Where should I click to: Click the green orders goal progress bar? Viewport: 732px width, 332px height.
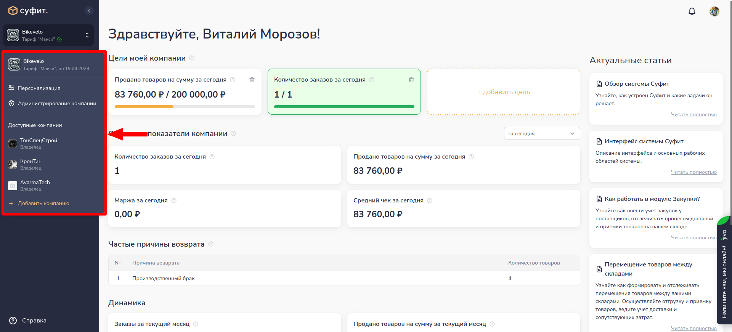pyautogui.click(x=344, y=107)
